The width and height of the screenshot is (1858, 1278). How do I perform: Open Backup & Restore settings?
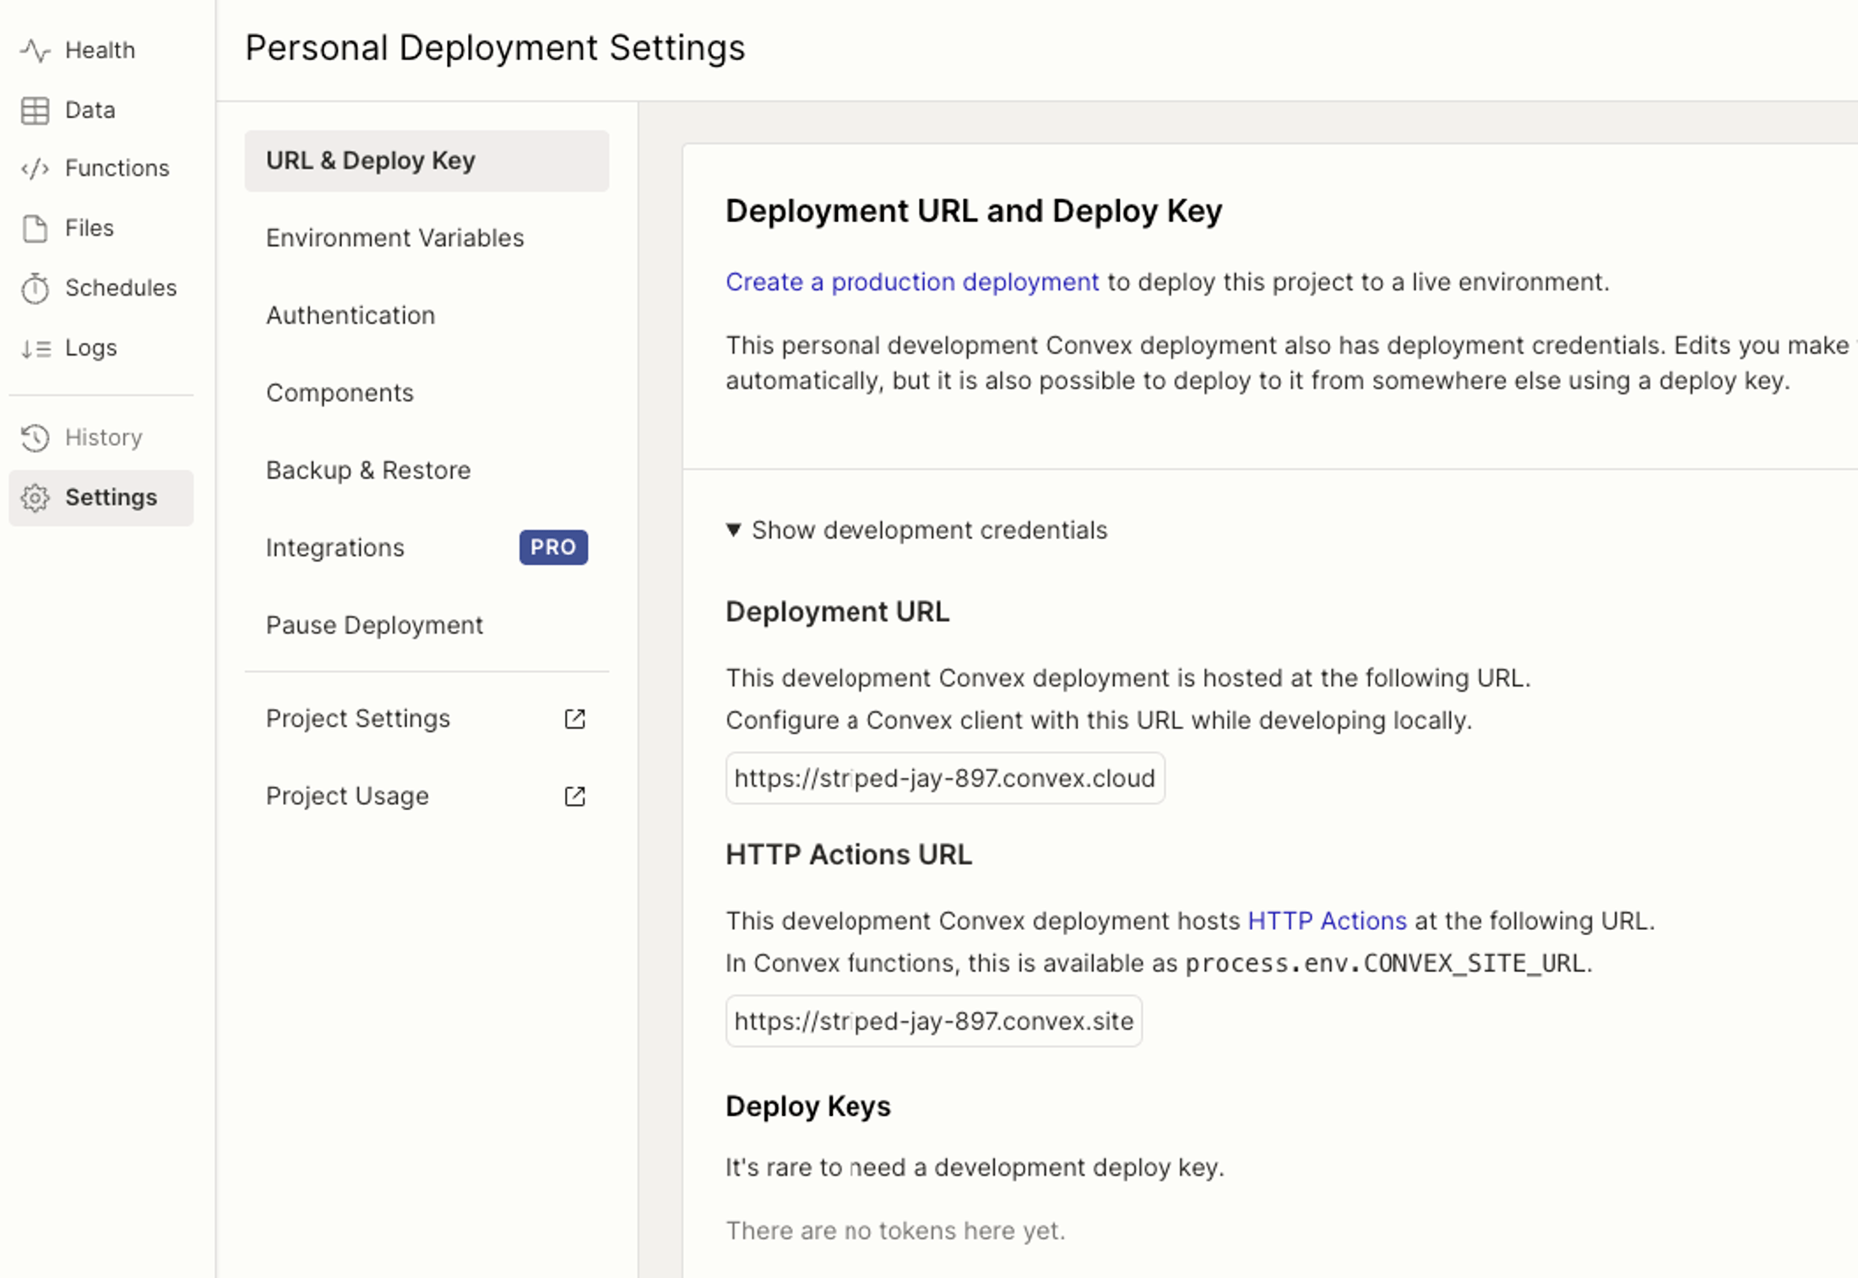(x=368, y=470)
